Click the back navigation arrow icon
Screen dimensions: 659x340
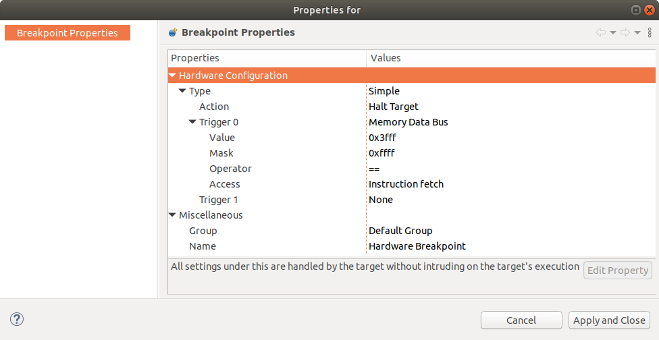[x=600, y=32]
